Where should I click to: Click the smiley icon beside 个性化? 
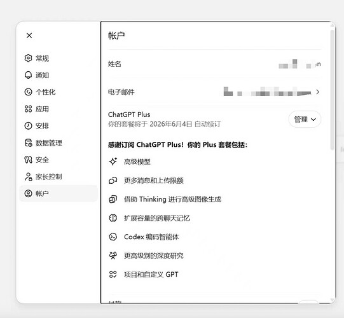pos(28,92)
